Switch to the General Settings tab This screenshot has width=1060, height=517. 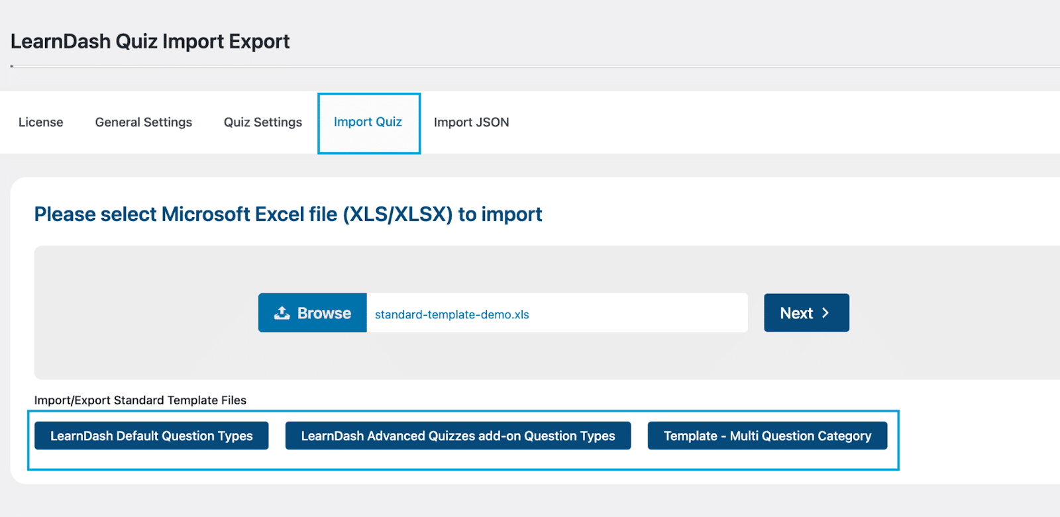click(144, 122)
